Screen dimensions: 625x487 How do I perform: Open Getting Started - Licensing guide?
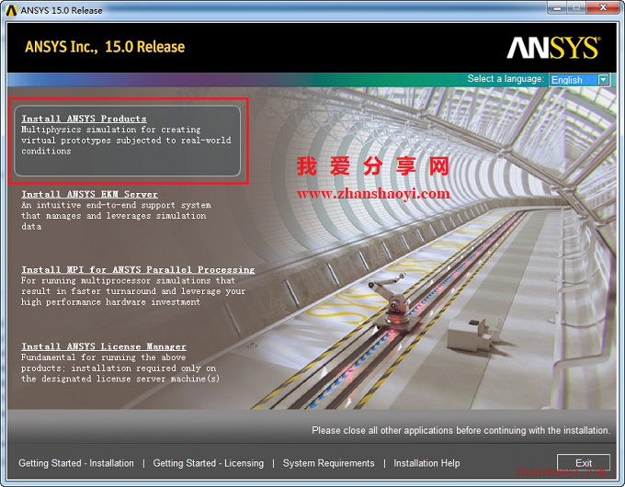coord(208,463)
